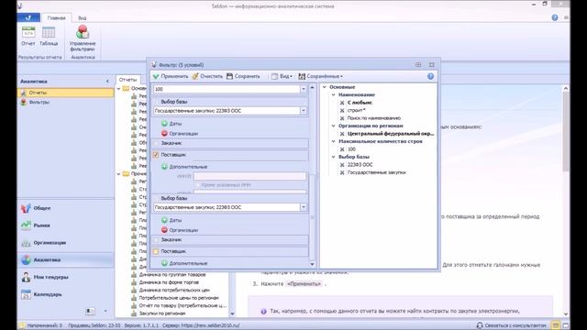Open the Организации navigation section
The height and width of the screenshot is (330, 587).
65,242
